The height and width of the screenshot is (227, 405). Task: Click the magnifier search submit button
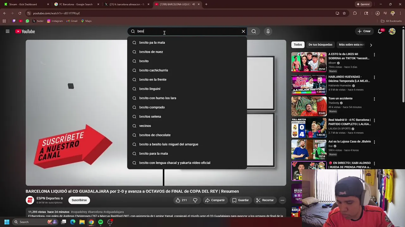click(254, 31)
